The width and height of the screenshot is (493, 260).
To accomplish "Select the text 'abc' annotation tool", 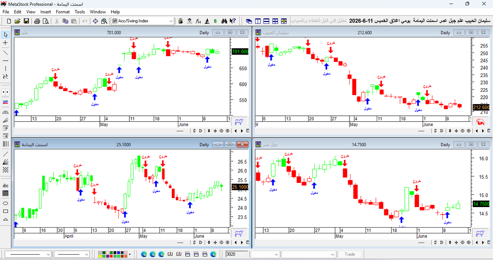I will pos(6,185).
